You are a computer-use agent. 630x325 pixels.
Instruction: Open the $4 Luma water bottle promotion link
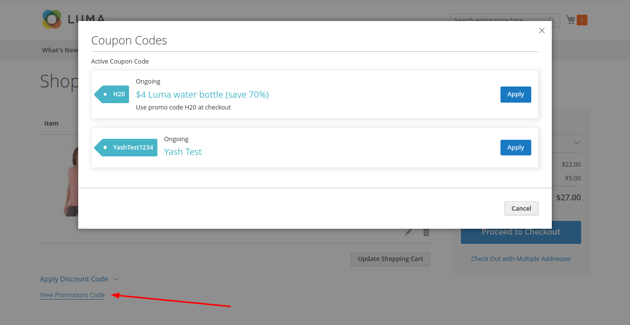point(202,94)
